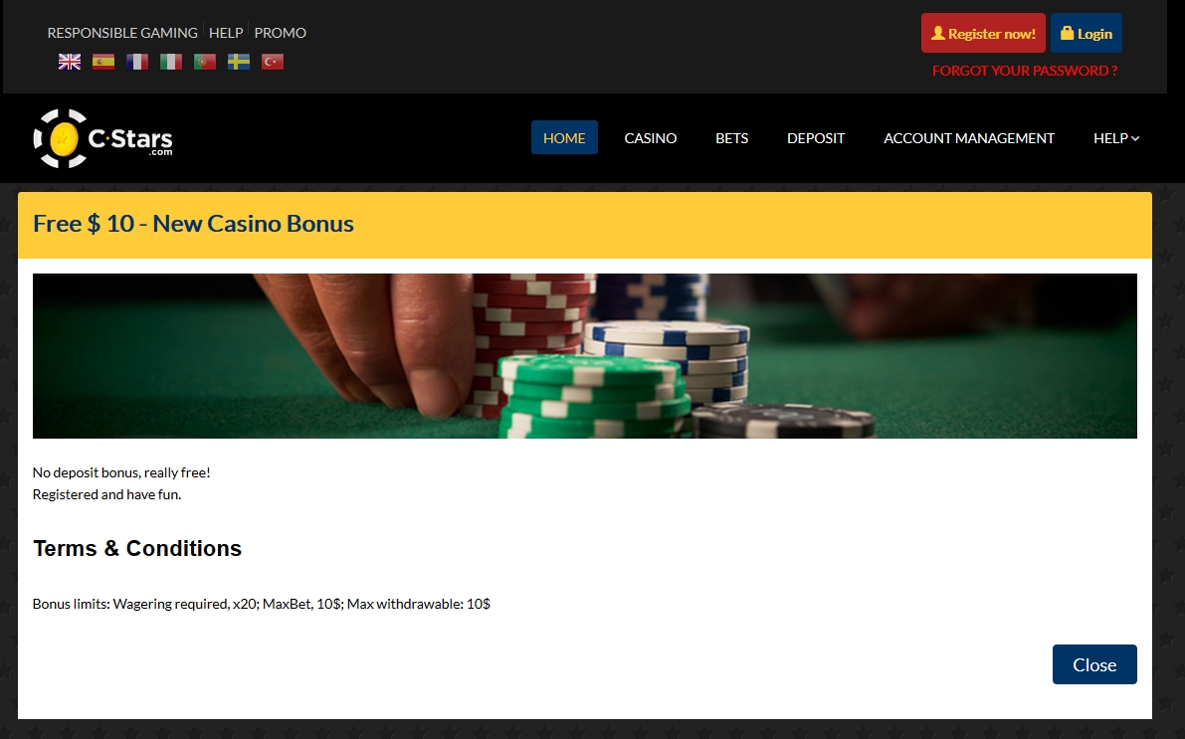The width and height of the screenshot is (1185, 739).
Task: Choose the French flag language icon
Action: (x=137, y=62)
